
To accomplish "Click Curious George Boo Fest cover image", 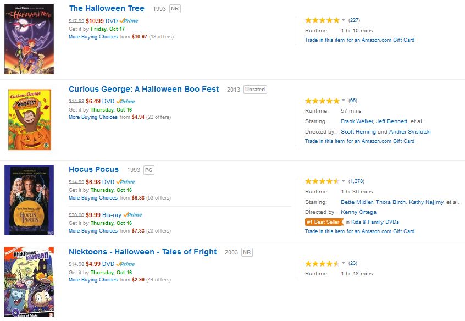I will 30,119.
